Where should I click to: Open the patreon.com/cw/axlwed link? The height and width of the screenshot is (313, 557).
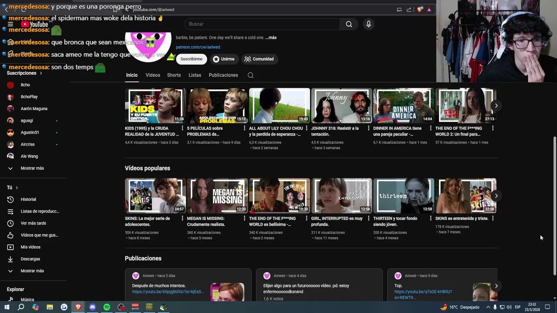198,47
